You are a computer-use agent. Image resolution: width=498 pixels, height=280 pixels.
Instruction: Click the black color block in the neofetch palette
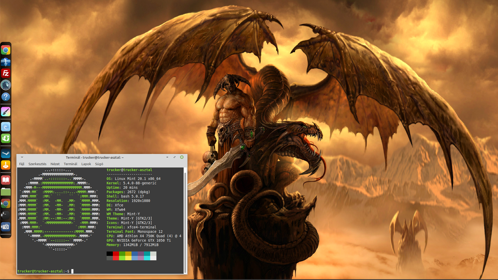110,254
